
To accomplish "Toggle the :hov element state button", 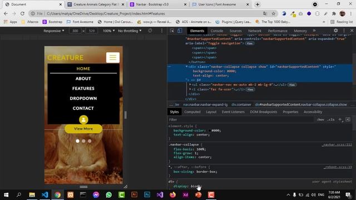I will (320, 119).
